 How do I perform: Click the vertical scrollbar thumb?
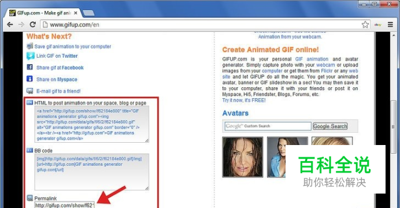click(394, 127)
